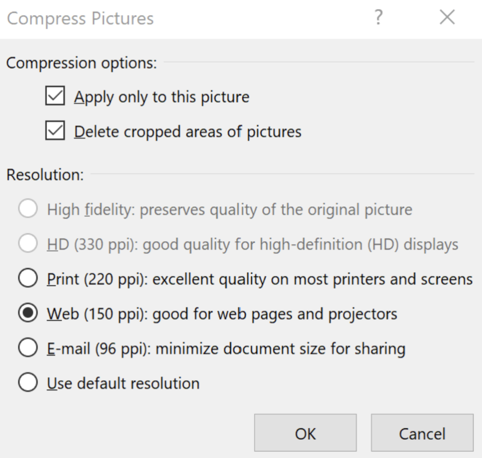This screenshot has width=482, height=458.
Task: Dismiss the dialog with the Cancel button
Action: point(422,433)
